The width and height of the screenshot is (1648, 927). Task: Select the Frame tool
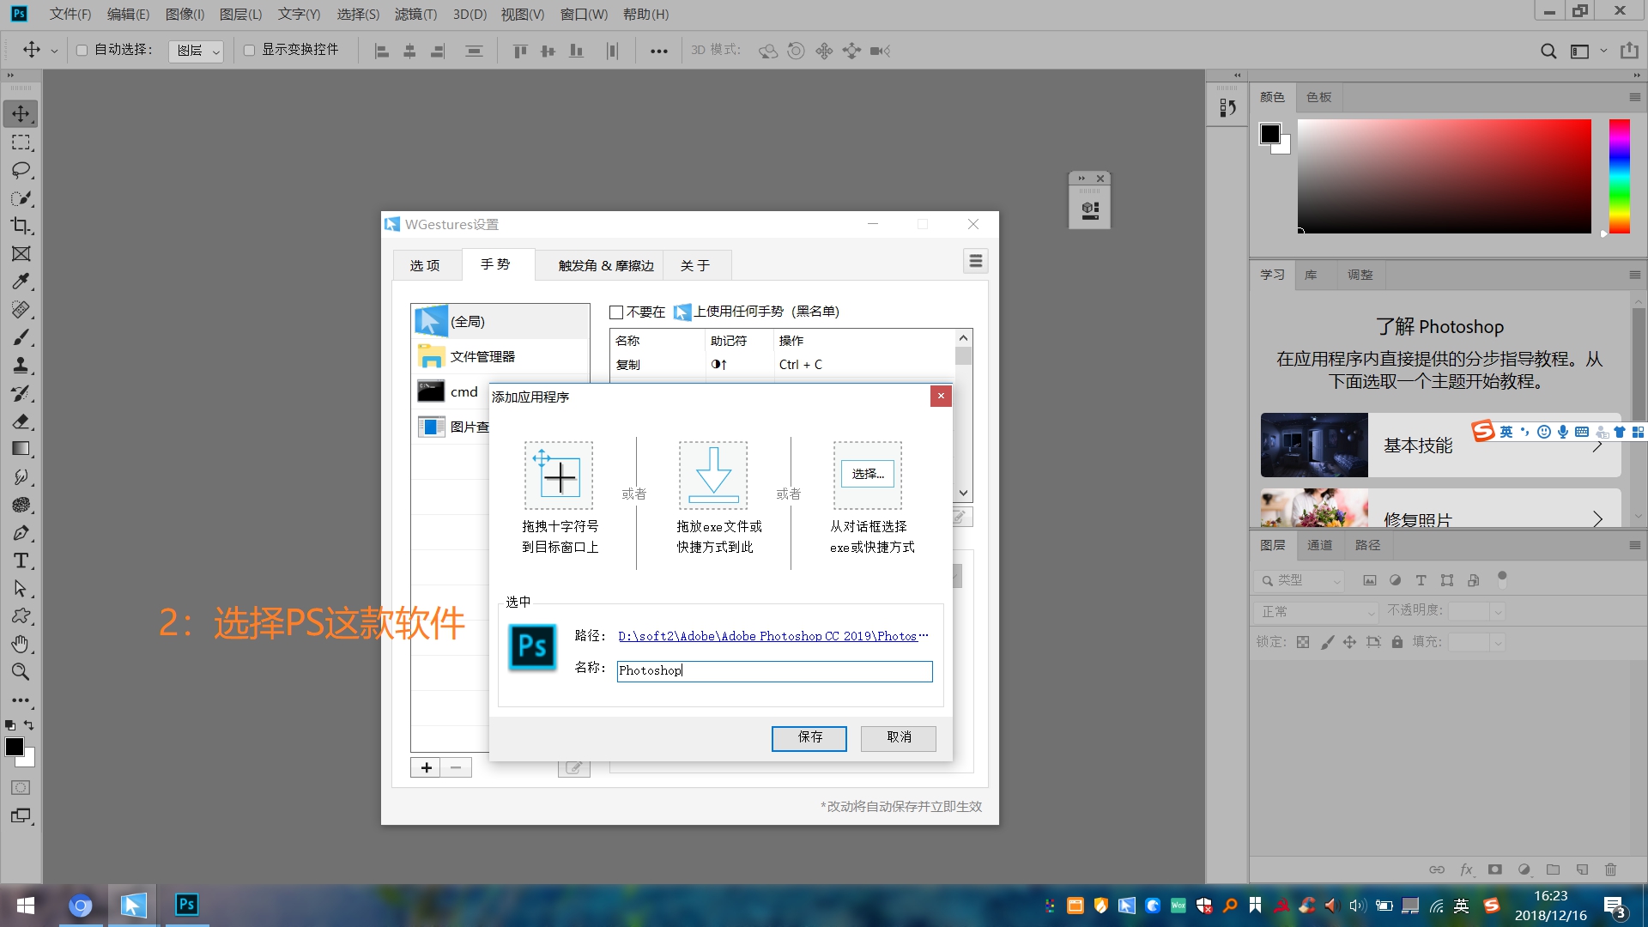[x=21, y=254]
